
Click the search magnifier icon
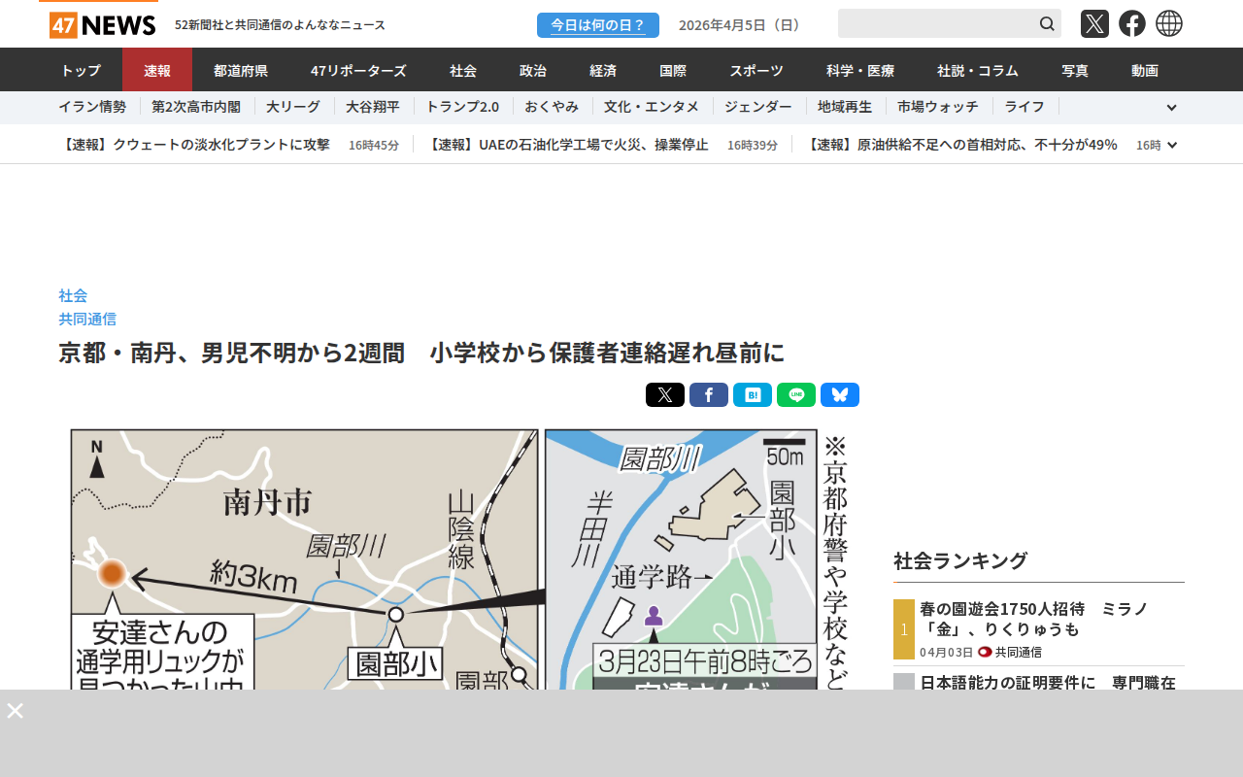coord(1047,24)
